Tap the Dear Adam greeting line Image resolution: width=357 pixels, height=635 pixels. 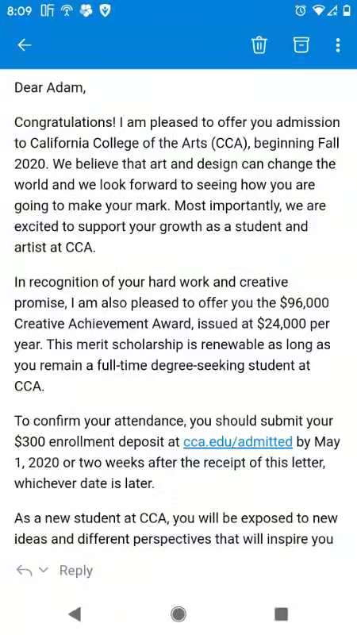point(50,88)
